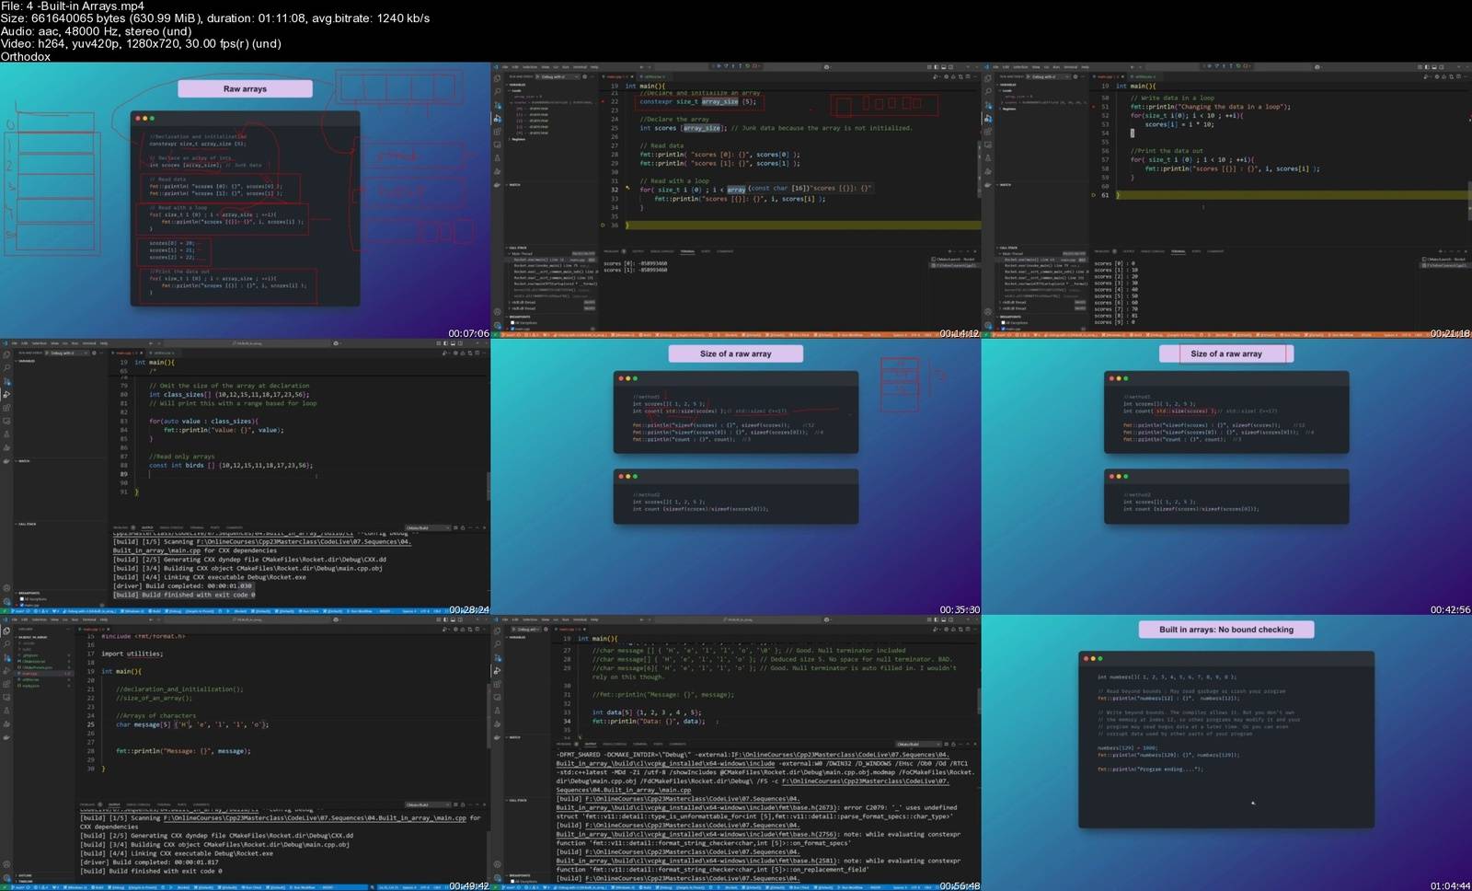1472x891 pixels.
Task: Click 'constexpr size_t array_size {5};' code at 00:14:12
Action: (697, 102)
